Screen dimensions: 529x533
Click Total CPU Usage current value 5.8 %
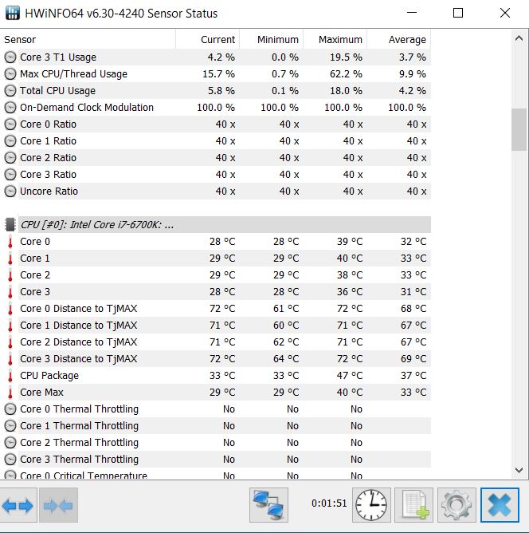coord(221,91)
